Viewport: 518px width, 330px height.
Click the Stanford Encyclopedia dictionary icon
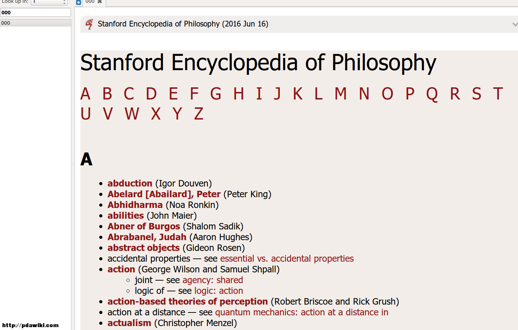coord(89,24)
